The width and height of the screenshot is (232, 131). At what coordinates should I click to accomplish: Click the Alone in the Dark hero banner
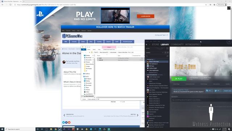(201, 61)
